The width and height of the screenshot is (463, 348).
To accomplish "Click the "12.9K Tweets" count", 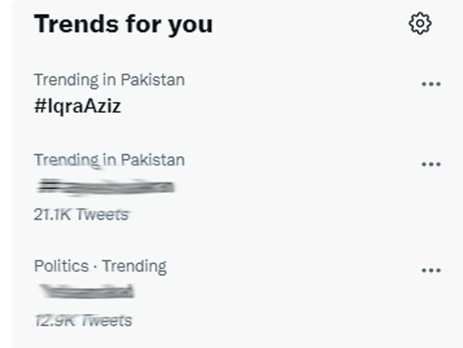I will point(83,320).
